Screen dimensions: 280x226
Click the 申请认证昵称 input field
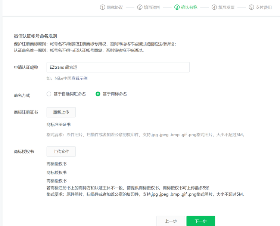coord(118,67)
